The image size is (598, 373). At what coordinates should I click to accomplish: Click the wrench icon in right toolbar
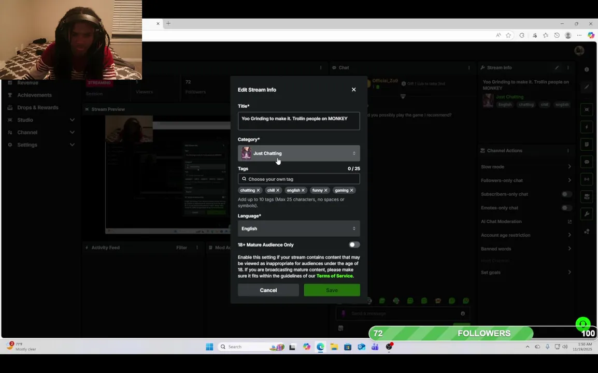pos(587,214)
